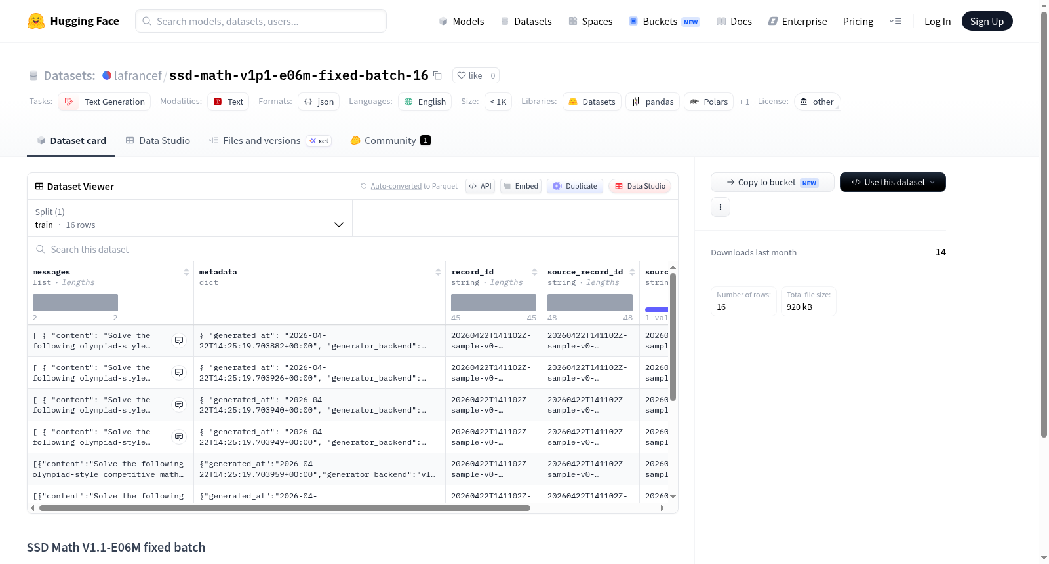Focus the Search this dataset field

(x=353, y=250)
